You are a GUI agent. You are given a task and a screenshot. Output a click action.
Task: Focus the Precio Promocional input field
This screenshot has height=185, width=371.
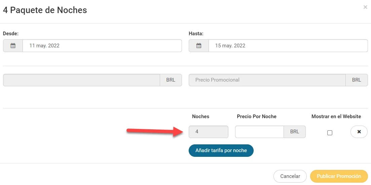267,80
